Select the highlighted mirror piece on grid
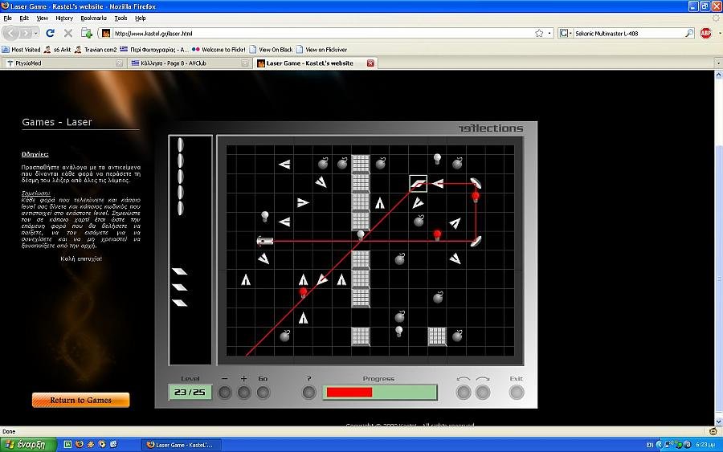The height and width of the screenshot is (452, 723). click(418, 184)
